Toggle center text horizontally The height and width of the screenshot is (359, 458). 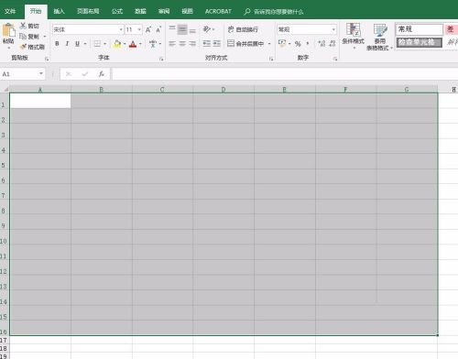(182, 44)
